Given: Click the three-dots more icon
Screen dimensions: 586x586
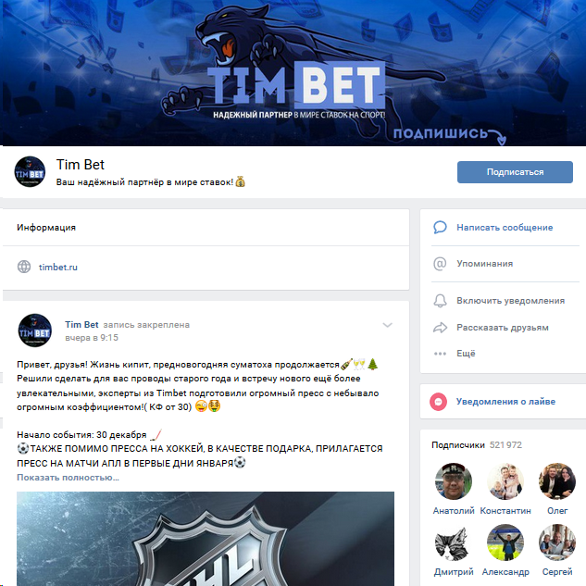Looking at the screenshot, I should click(x=440, y=354).
